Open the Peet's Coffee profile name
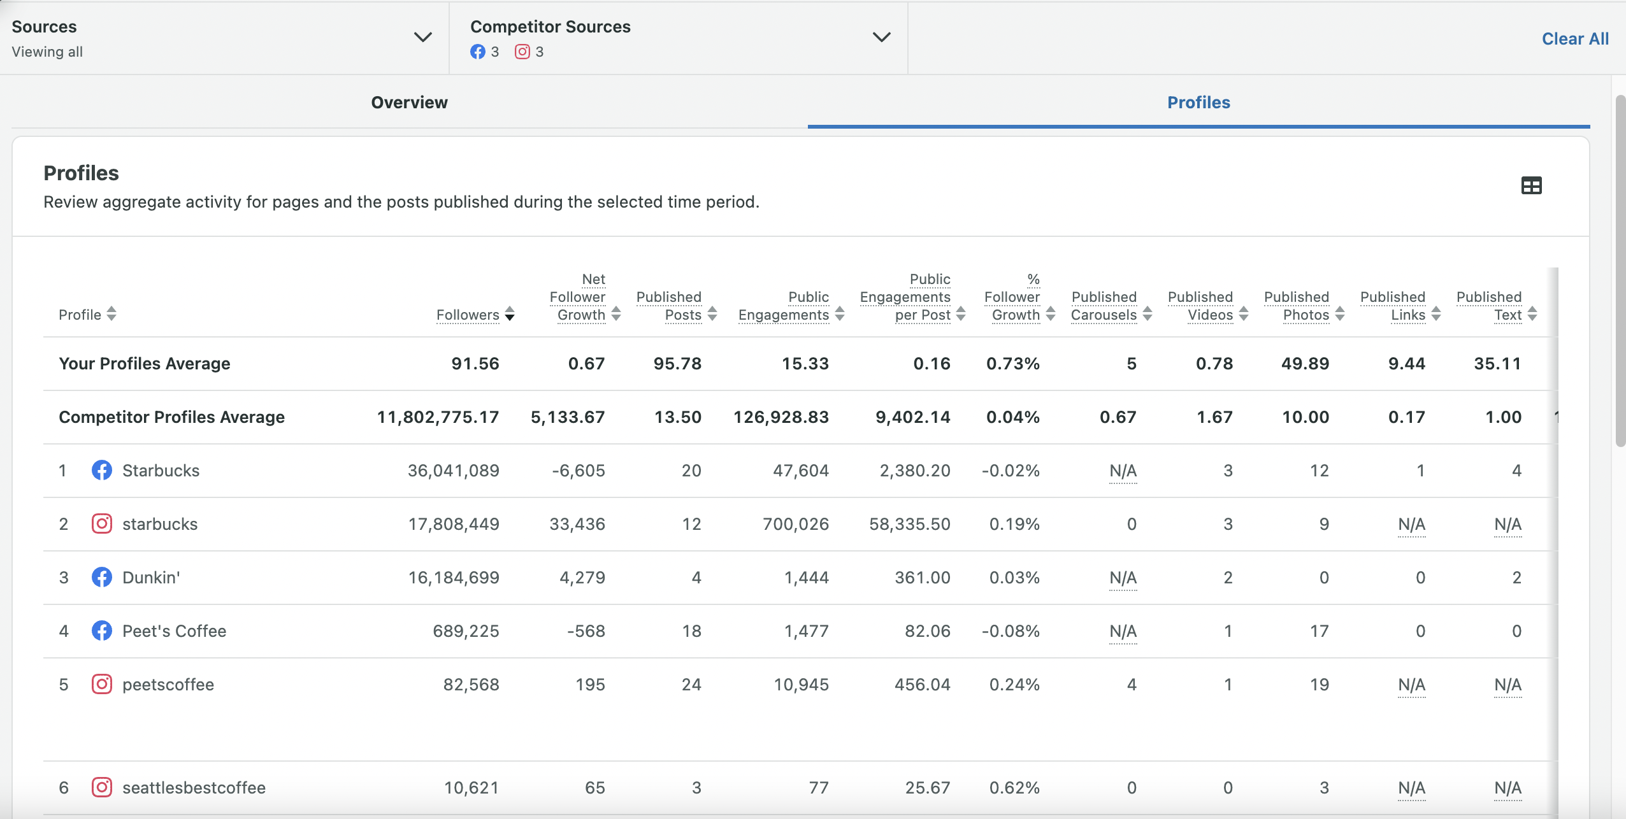The image size is (1626, 819). [174, 631]
